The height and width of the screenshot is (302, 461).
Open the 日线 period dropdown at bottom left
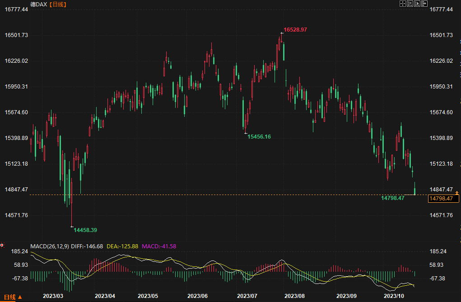[x=13, y=297]
